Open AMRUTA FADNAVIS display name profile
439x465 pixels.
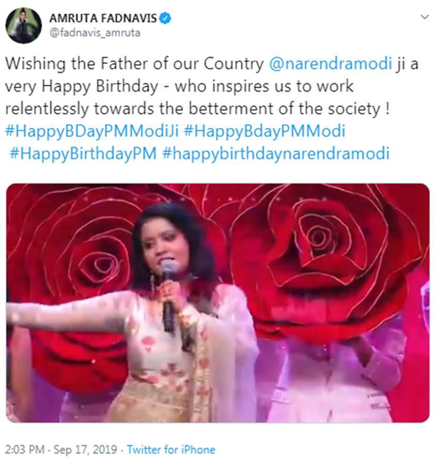pos(103,18)
